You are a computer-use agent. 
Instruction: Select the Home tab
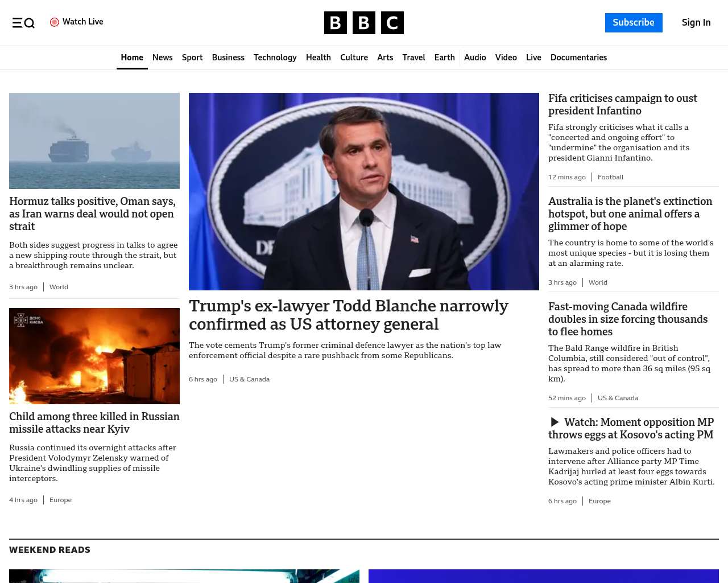coord(132,58)
